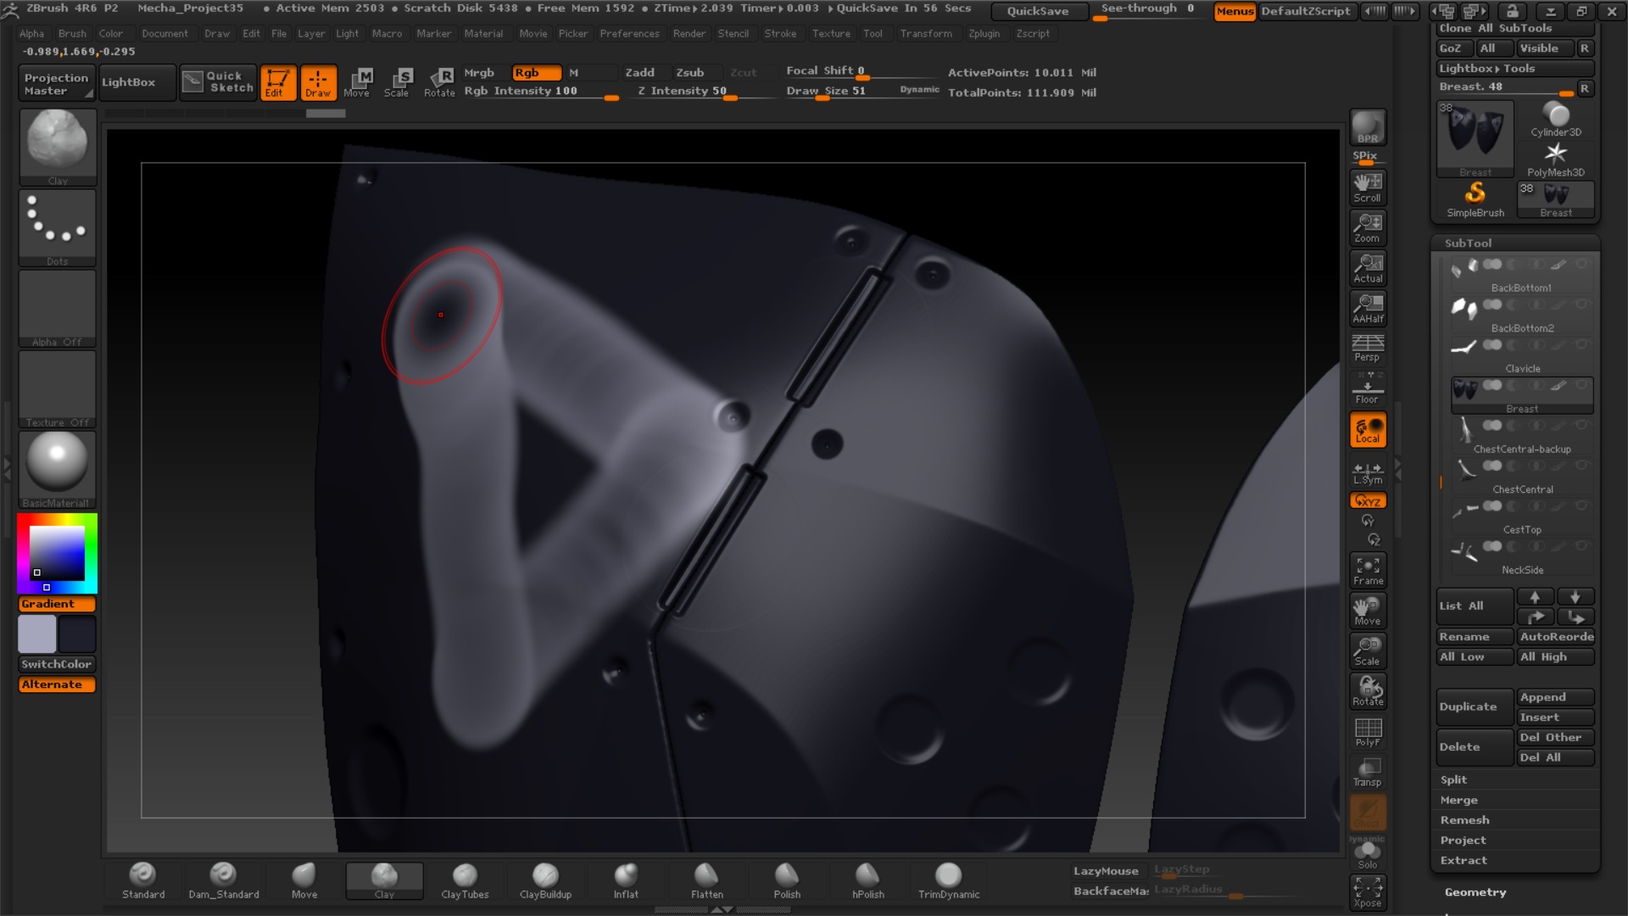Click the Rename subtool button

[1475, 637]
